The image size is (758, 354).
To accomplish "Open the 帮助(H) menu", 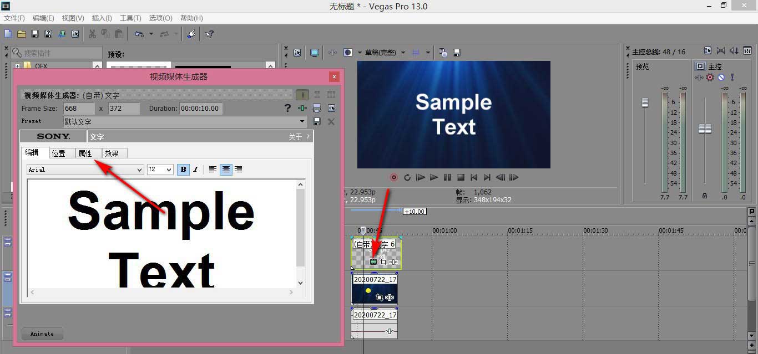I will pos(191,18).
